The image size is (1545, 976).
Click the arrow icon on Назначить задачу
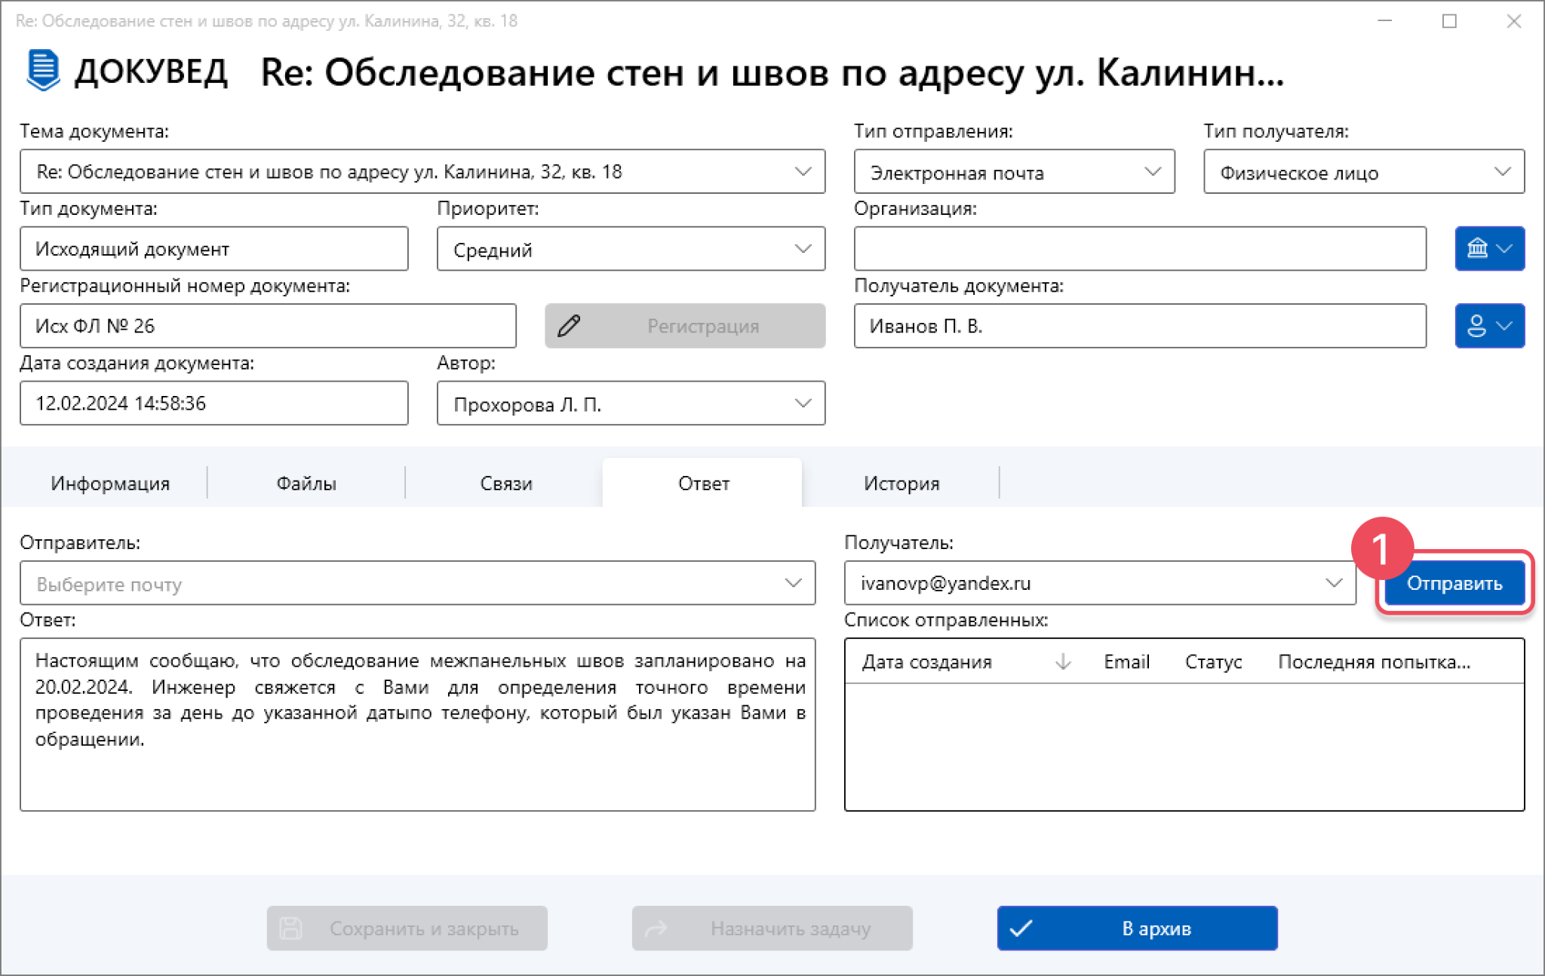[656, 928]
